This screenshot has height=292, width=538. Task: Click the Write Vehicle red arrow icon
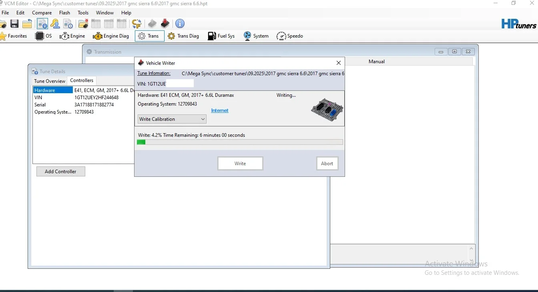[165, 24]
